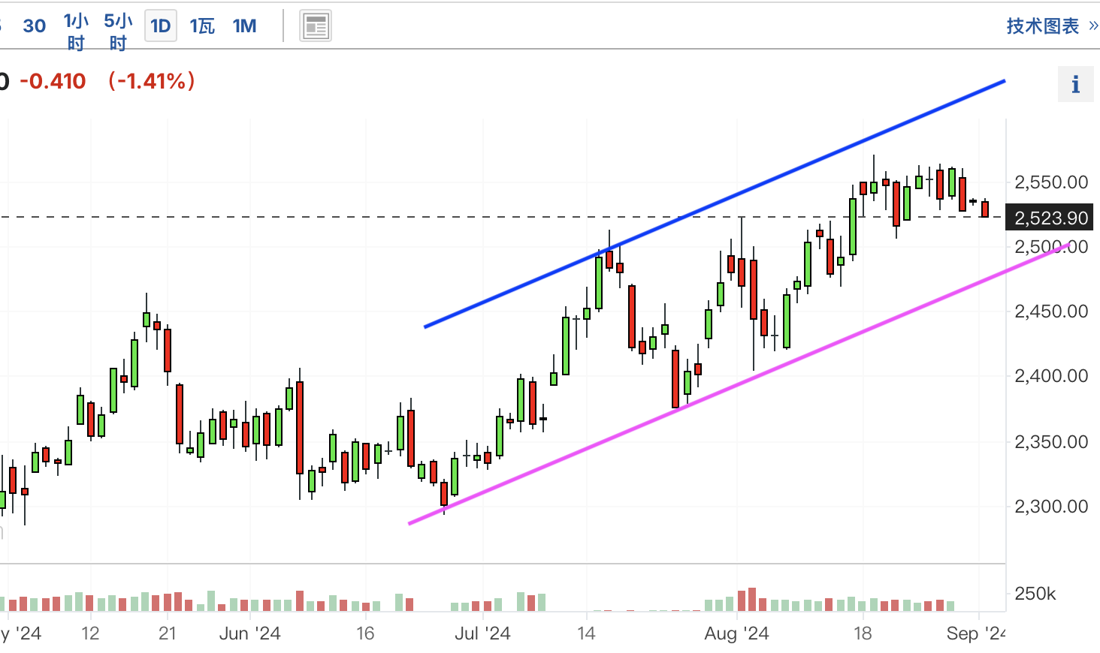Image resolution: width=1100 pixels, height=653 pixels.
Task: Switch to the 5小时 timeframe
Action: click(x=118, y=32)
